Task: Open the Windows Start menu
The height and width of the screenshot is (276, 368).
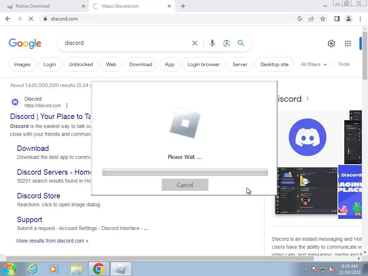Action: [9, 269]
